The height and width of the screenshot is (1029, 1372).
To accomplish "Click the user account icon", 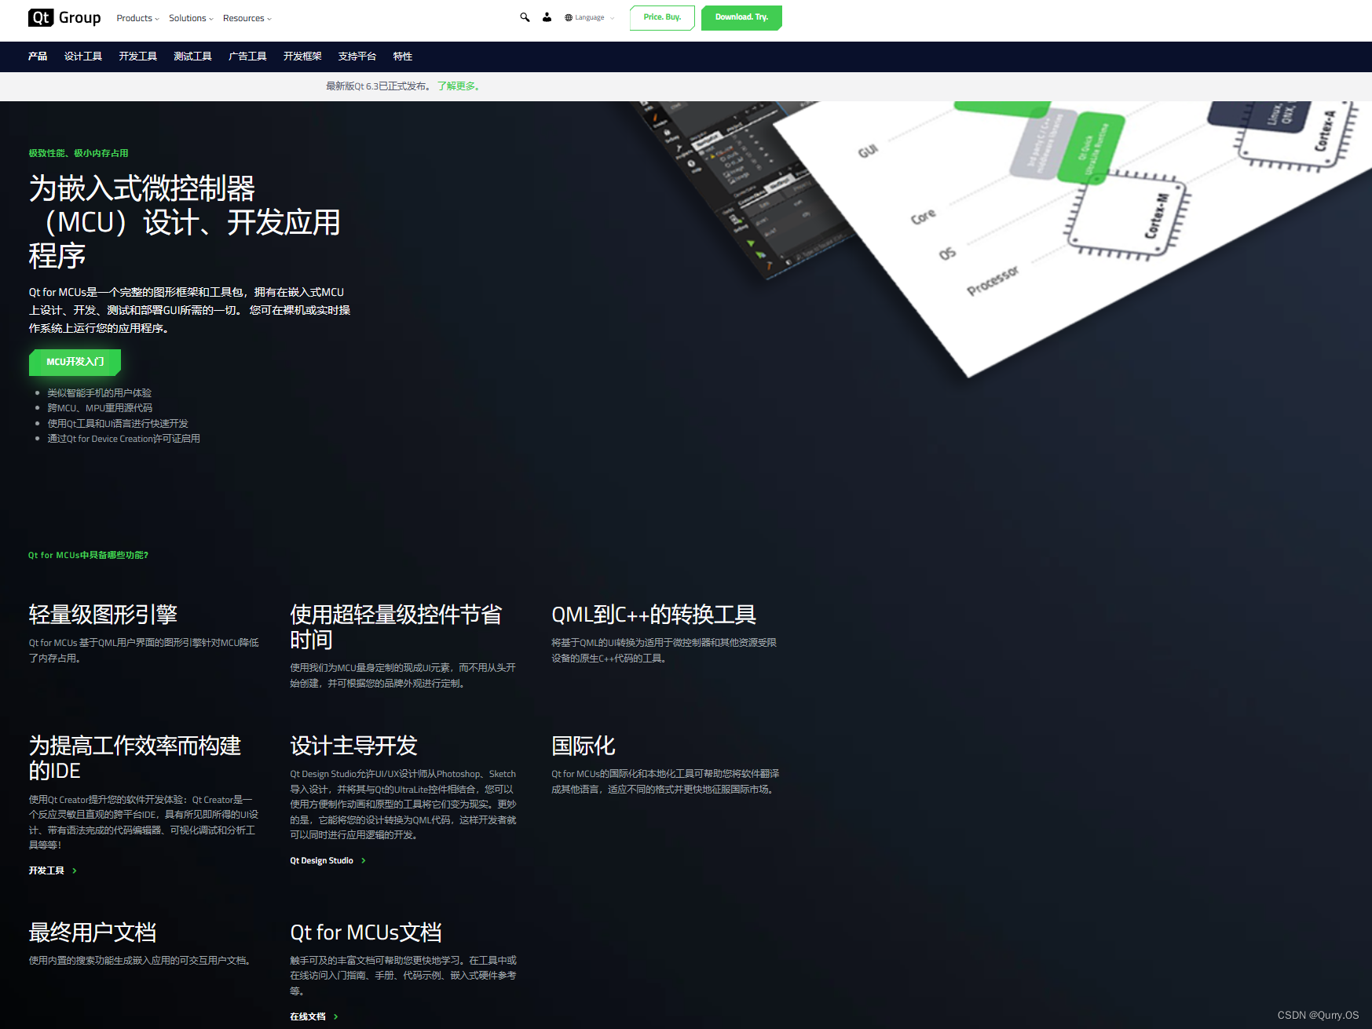I will click(x=547, y=17).
